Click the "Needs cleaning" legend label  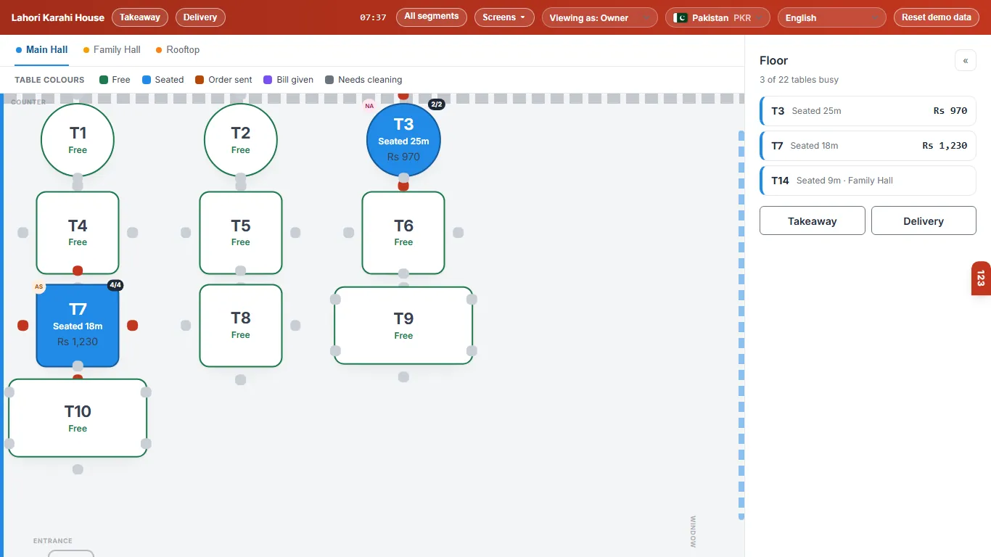[370, 80]
